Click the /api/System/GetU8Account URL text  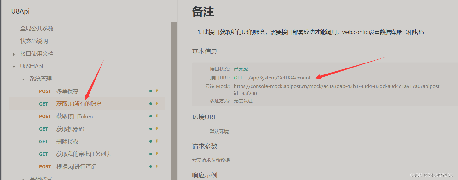pyautogui.click(x=279, y=78)
